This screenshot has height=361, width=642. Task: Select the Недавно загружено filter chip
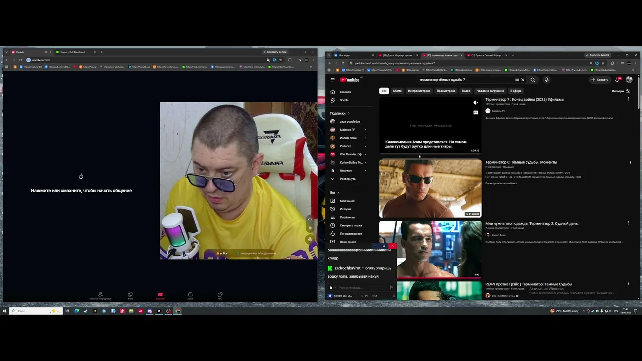[x=490, y=91]
